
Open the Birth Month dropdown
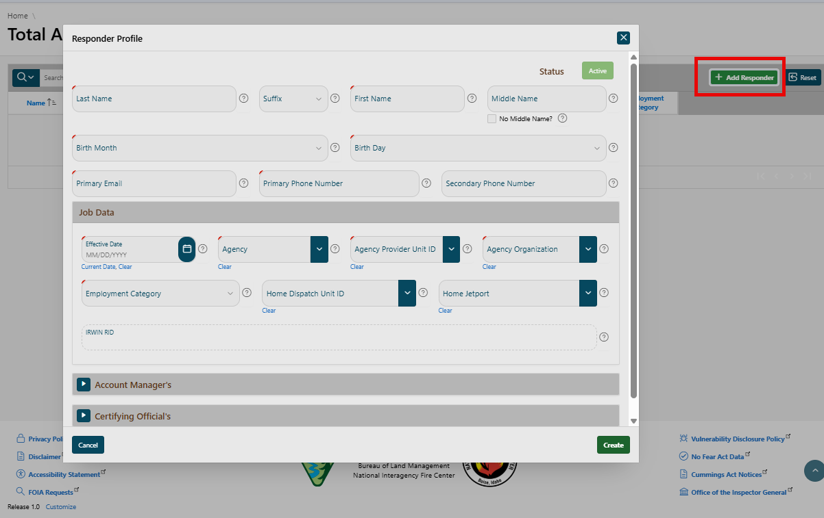[199, 148]
